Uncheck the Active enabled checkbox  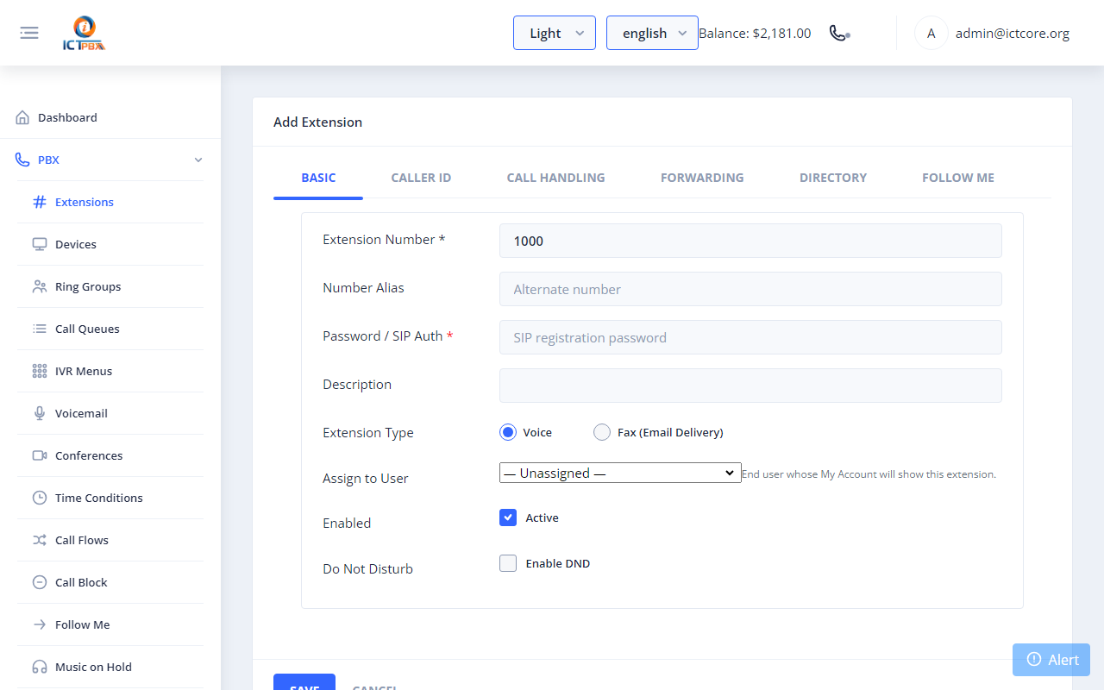[508, 517]
